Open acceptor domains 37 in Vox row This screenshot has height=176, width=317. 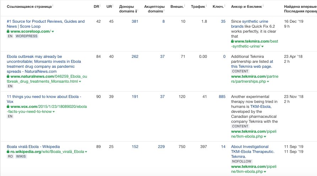click(x=162, y=97)
